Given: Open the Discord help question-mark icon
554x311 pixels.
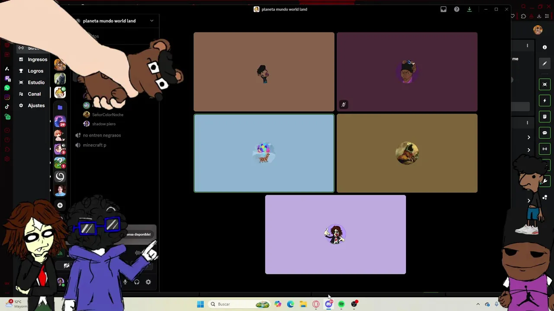Looking at the screenshot, I should (x=457, y=9).
